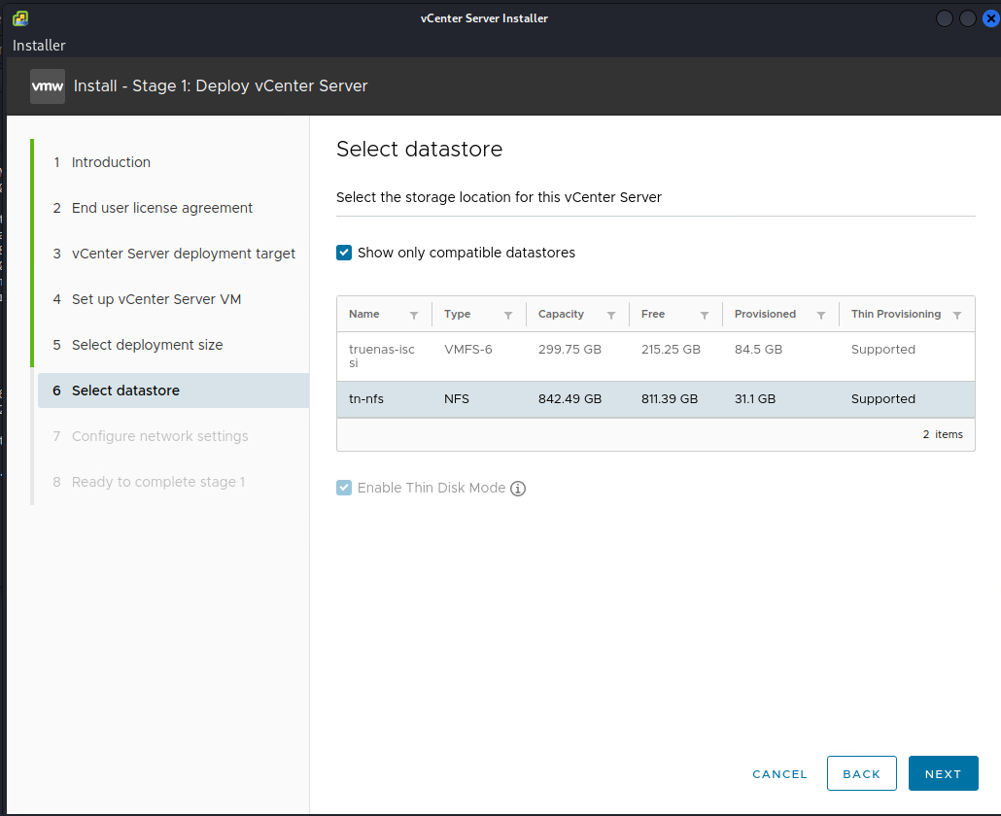Go to Introduction step
Screen dimensions: 1001x816
click(111, 162)
